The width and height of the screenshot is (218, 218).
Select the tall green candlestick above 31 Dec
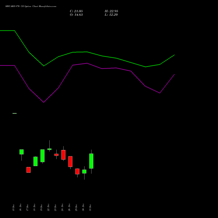tap(91, 161)
